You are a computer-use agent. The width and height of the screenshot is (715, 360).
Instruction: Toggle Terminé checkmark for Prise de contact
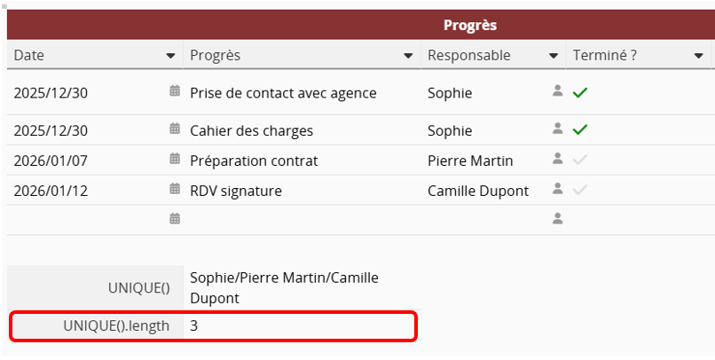pos(580,91)
